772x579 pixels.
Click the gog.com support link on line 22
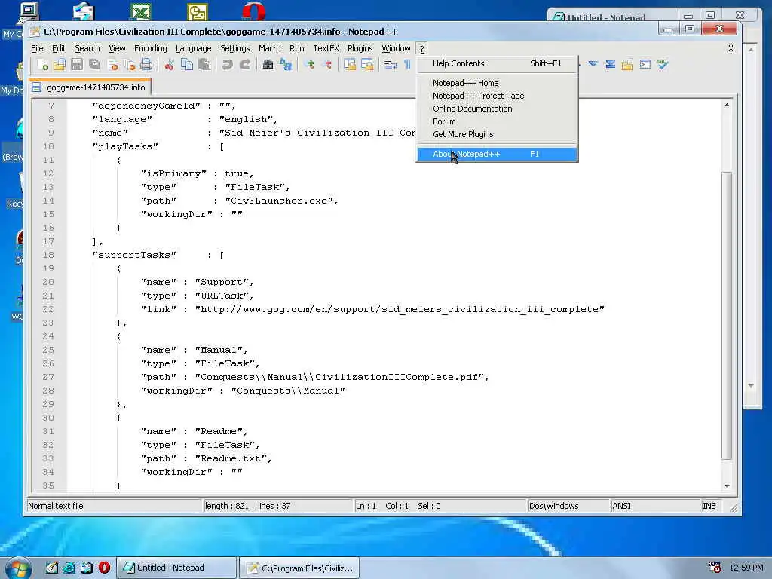[400, 309]
